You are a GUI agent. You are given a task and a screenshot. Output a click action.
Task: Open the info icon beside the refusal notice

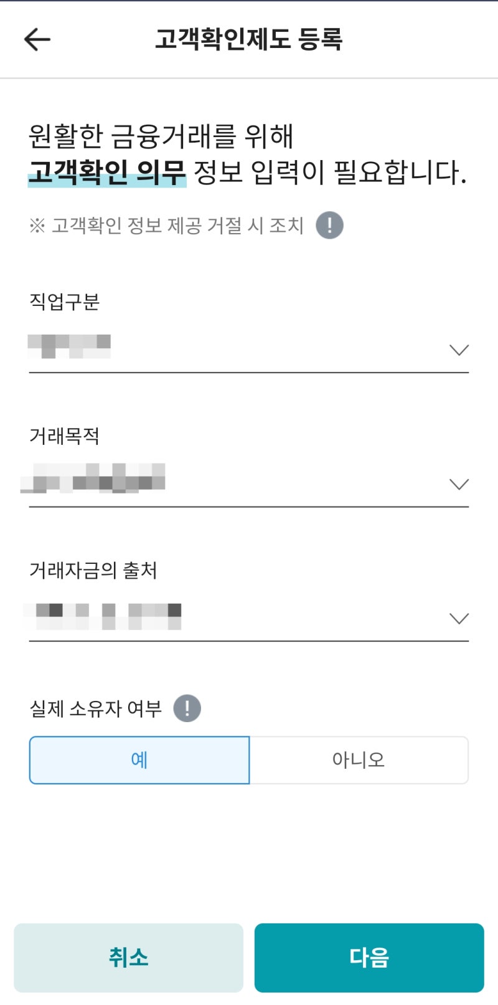coord(329,225)
